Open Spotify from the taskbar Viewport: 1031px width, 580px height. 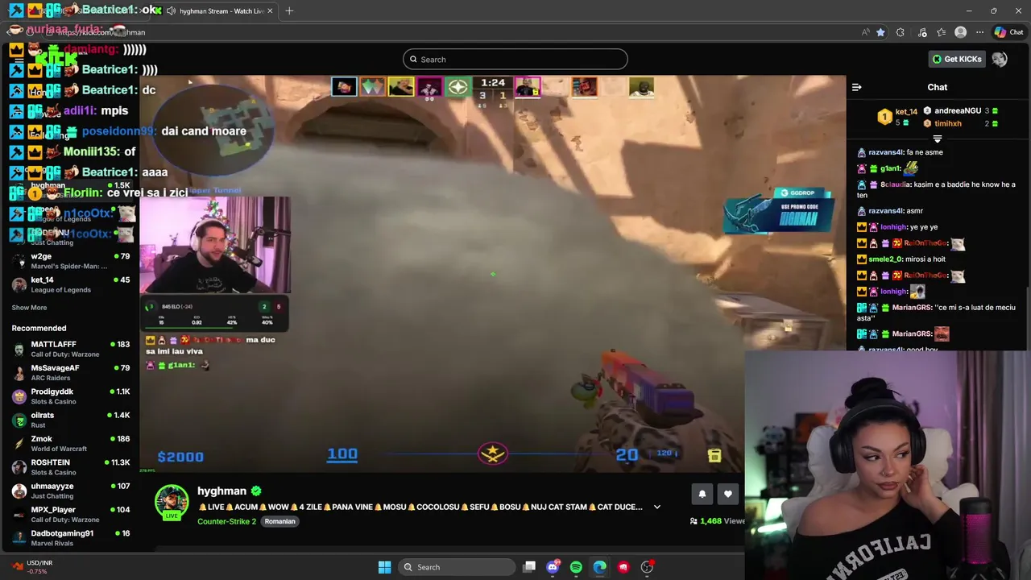[x=576, y=567]
